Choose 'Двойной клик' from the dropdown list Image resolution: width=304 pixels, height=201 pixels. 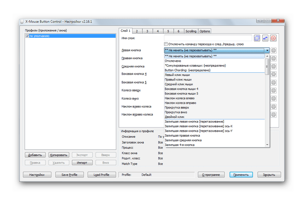pos(174,117)
